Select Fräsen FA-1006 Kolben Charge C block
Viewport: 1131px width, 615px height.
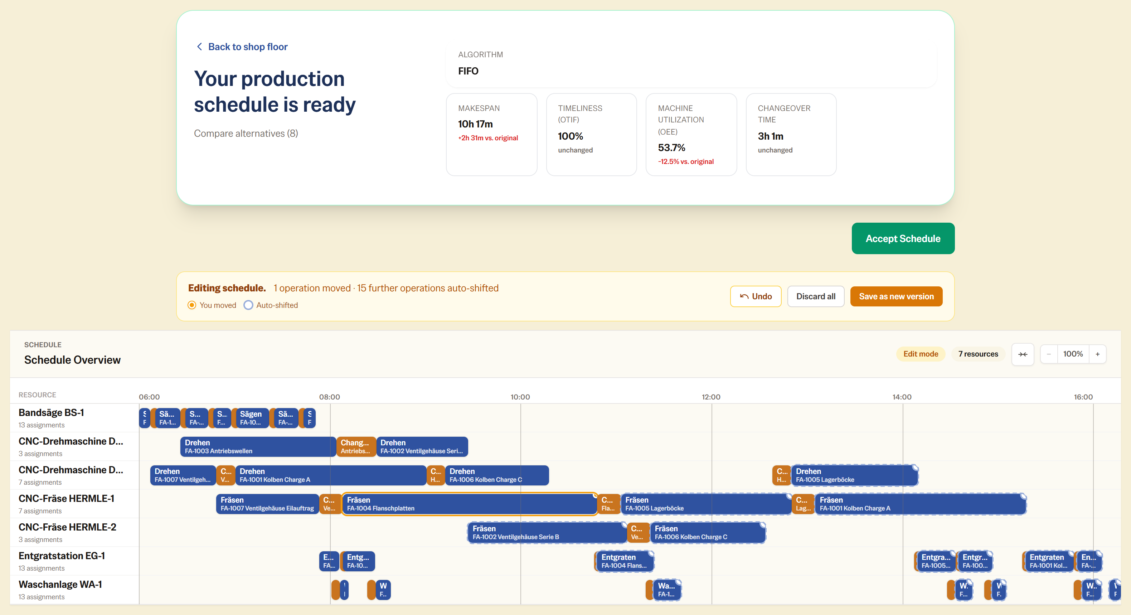click(708, 532)
